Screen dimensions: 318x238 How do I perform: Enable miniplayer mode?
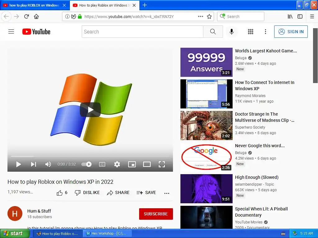tap(132, 164)
